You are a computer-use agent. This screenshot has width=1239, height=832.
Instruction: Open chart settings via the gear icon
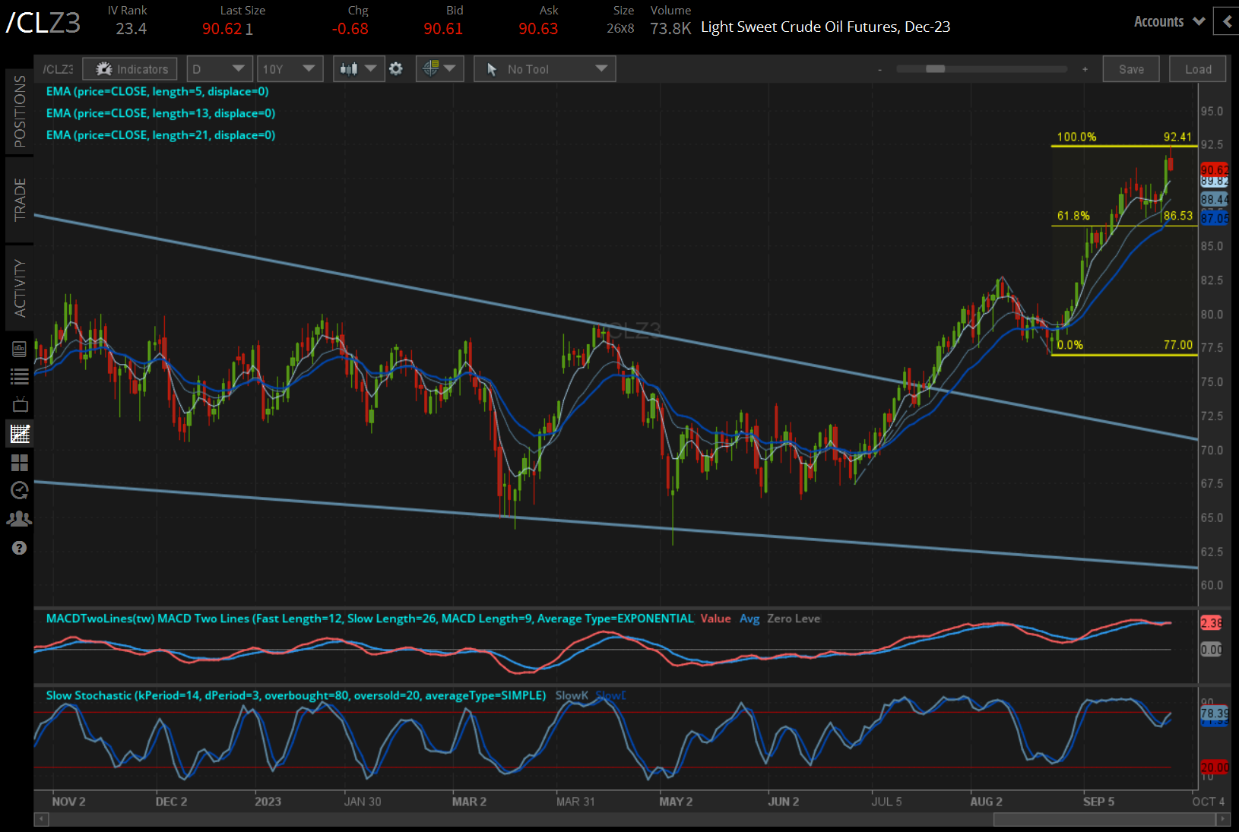(396, 68)
